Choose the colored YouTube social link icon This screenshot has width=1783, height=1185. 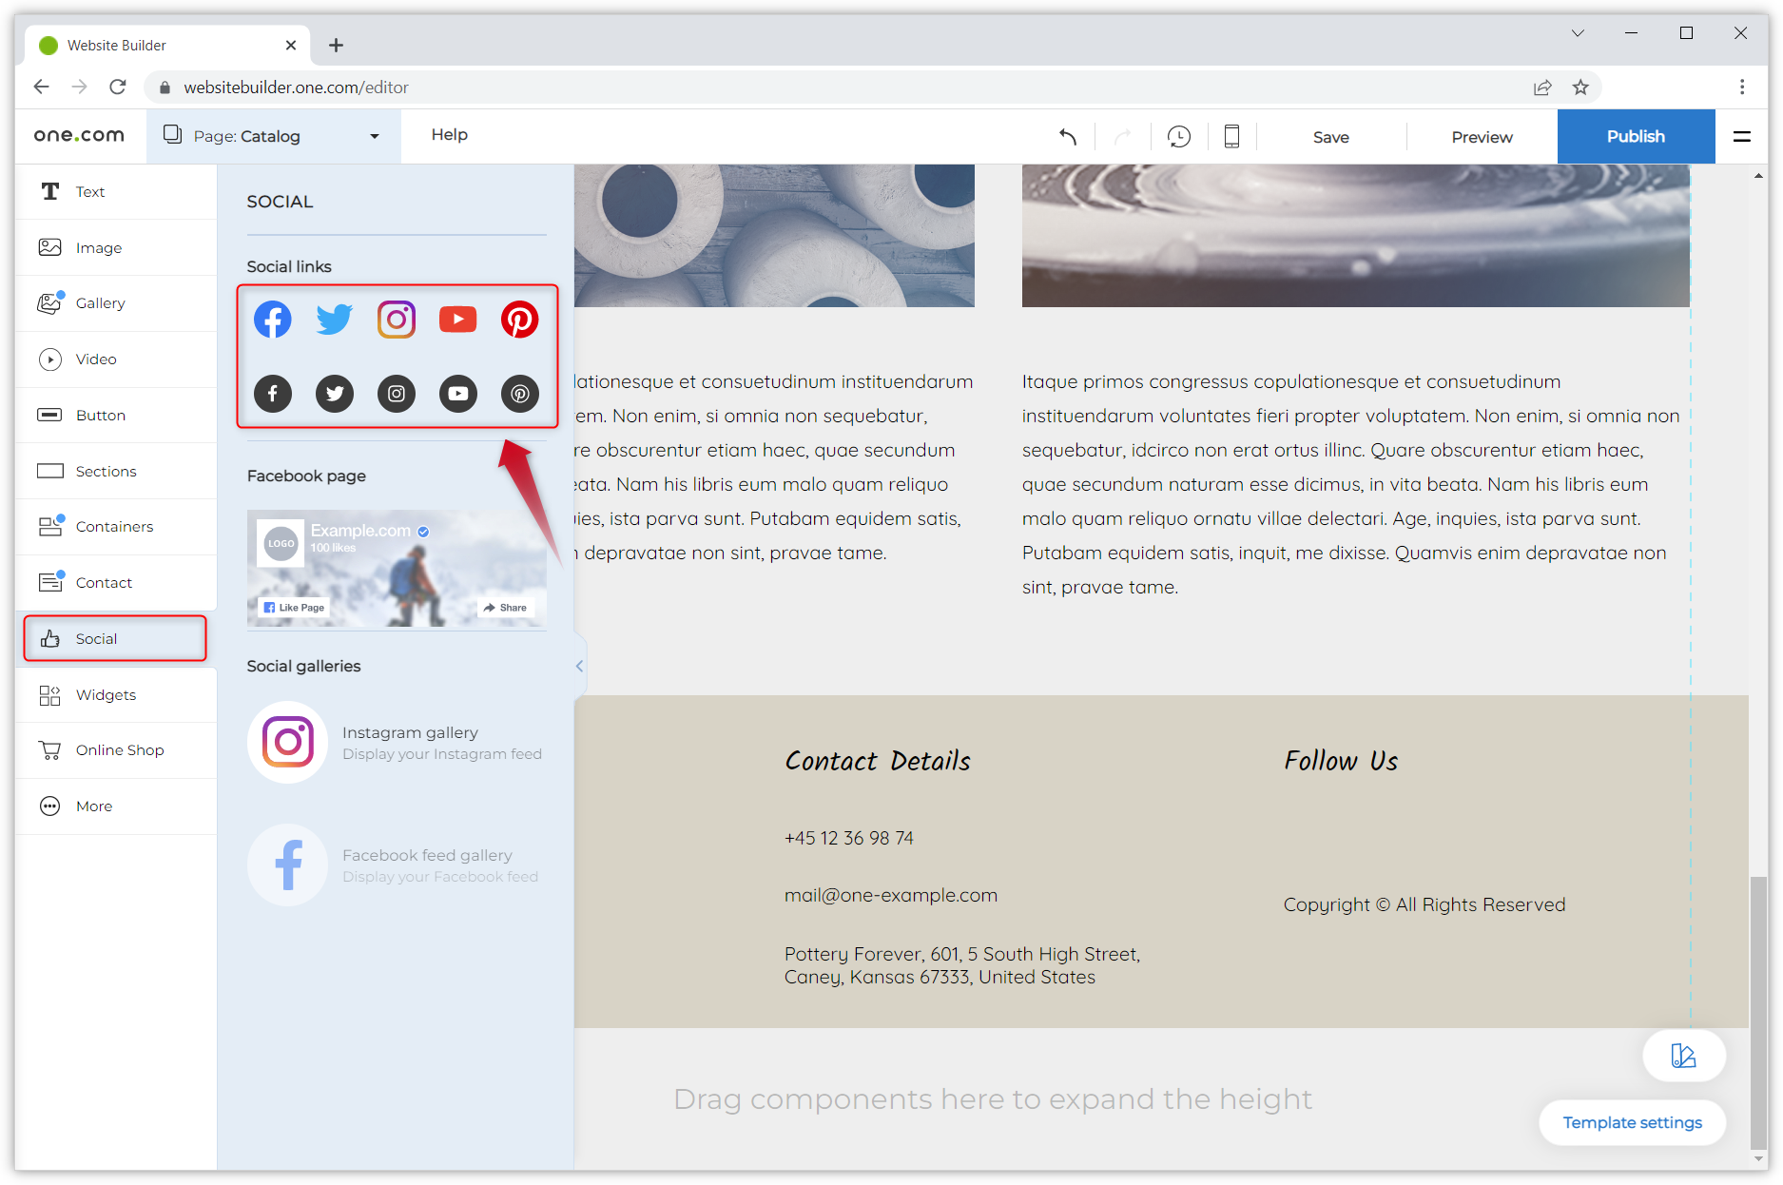[x=458, y=320]
